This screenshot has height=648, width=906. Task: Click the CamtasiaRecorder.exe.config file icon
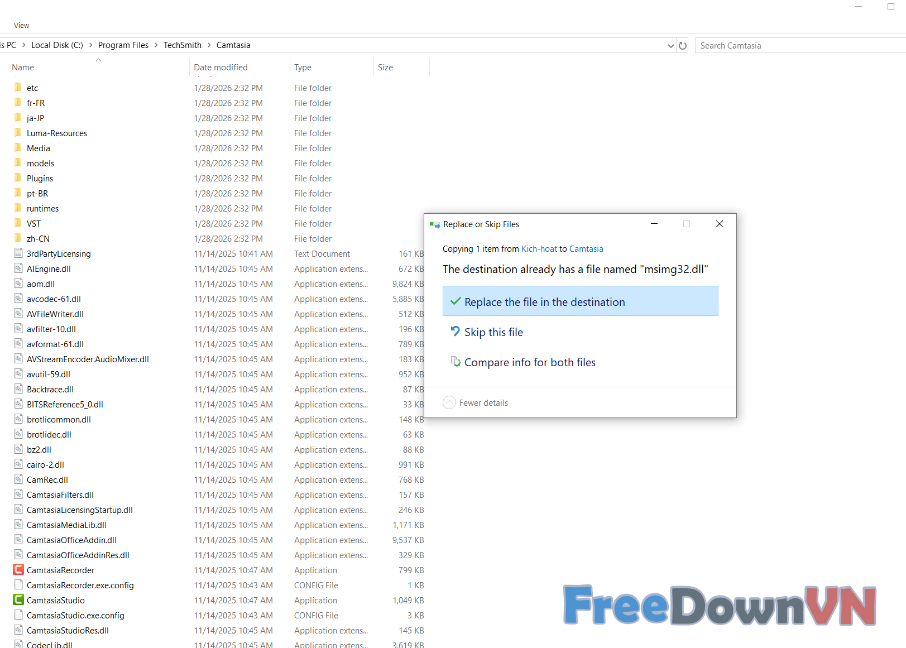coord(18,585)
